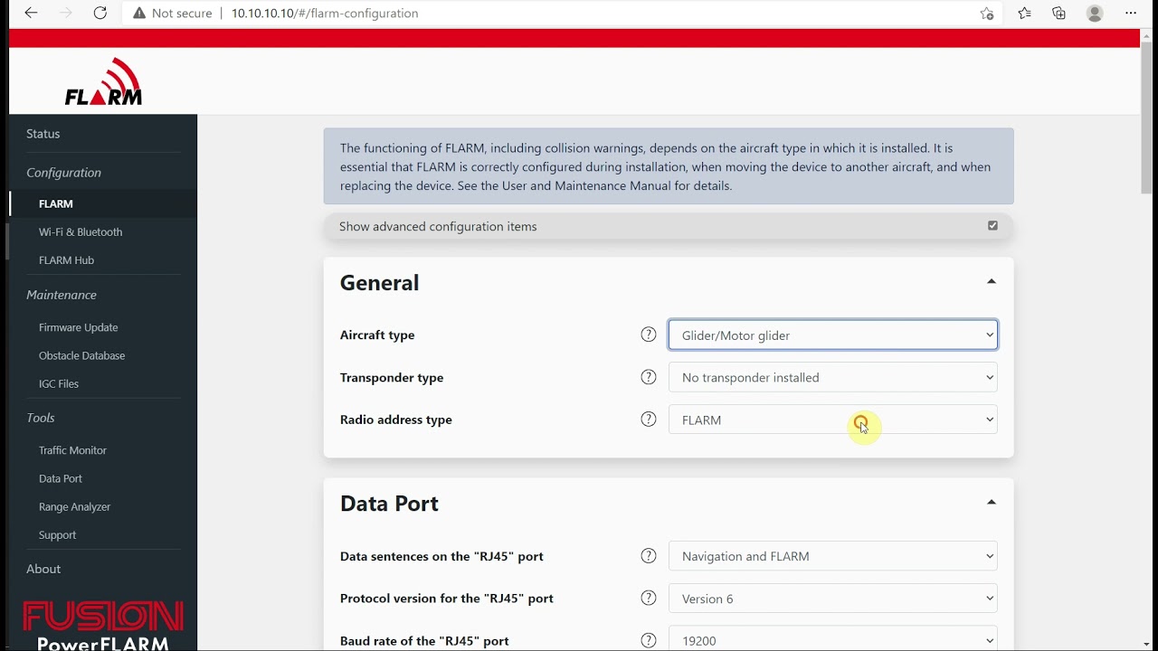Image resolution: width=1158 pixels, height=651 pixels.
Task: Click the Aircraft type label
Action: pyautogui.click(x=377, y=335)
